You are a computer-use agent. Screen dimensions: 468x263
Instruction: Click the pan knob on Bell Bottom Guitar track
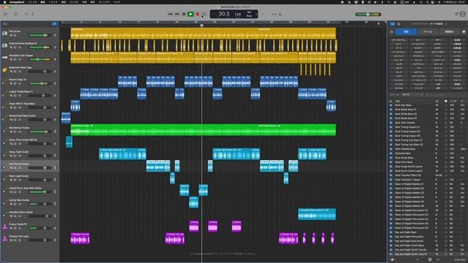(55, 131)
